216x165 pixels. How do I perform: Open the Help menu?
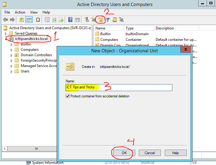[46, 12]
